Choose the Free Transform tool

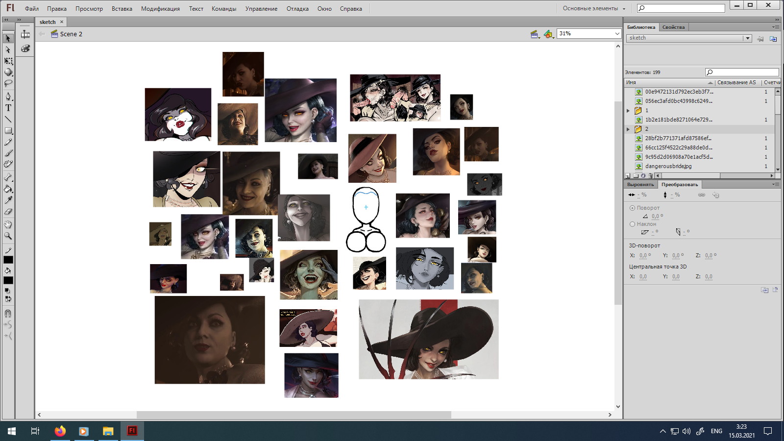click(x=8, y=61)
